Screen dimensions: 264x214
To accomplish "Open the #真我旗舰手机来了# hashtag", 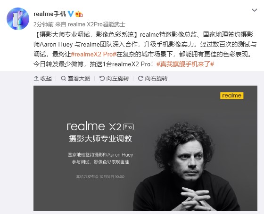I will click(185, 64).
